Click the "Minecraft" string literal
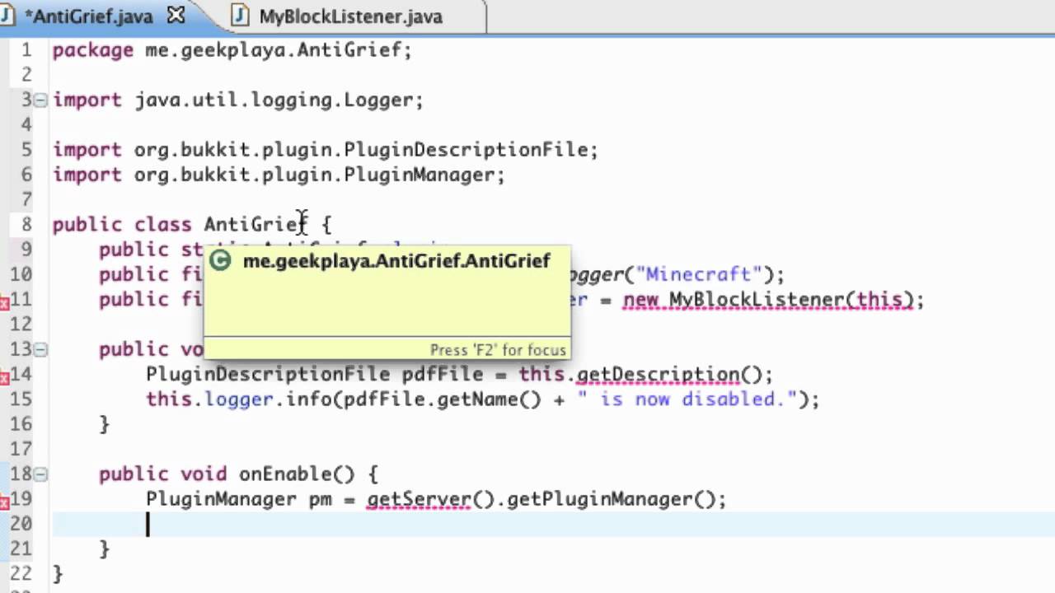The height and width of the screenshot is (593, 1055). tap(699, 274)
